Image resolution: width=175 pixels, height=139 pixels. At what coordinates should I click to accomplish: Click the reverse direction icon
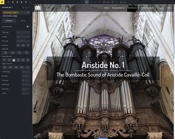(x=28, y=45)
